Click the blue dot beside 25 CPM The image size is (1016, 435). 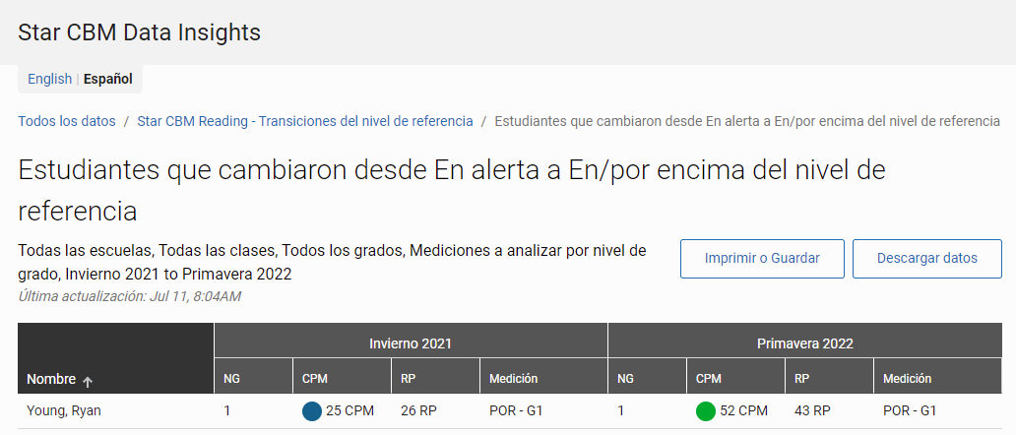coord(312,411)
